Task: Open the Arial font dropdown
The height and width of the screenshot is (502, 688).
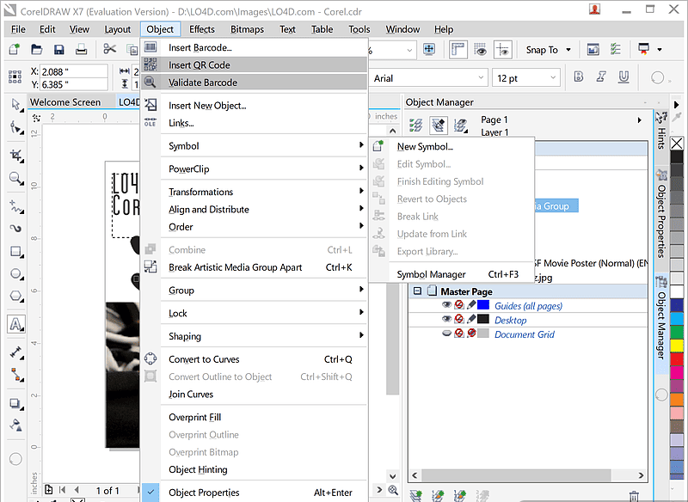Action: (481, 78)
